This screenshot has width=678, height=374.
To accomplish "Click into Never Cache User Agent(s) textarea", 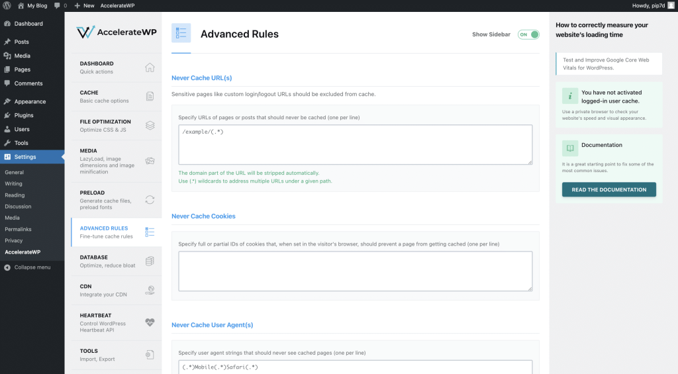I will point(356,367).
